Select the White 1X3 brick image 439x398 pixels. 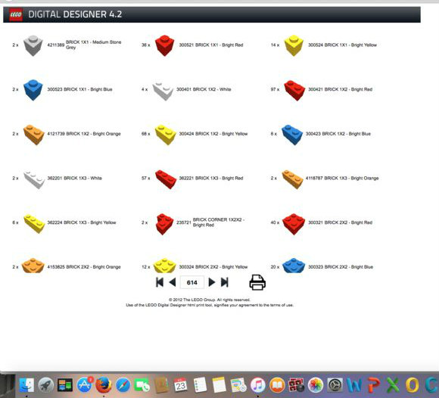point(34,179)
